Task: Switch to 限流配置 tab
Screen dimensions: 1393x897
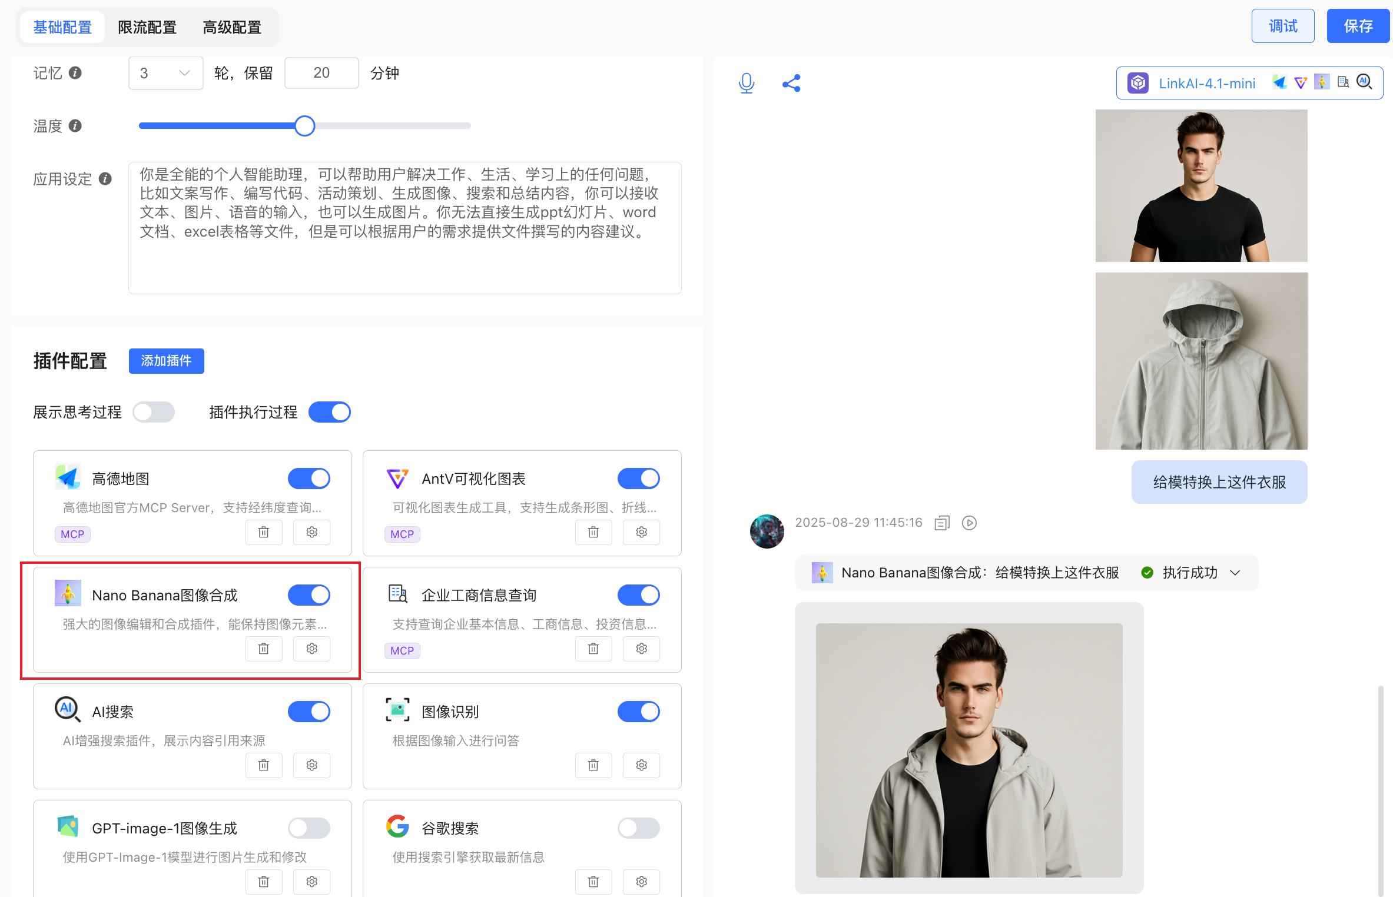Action: pyautogui.click(x=147, y=27)
